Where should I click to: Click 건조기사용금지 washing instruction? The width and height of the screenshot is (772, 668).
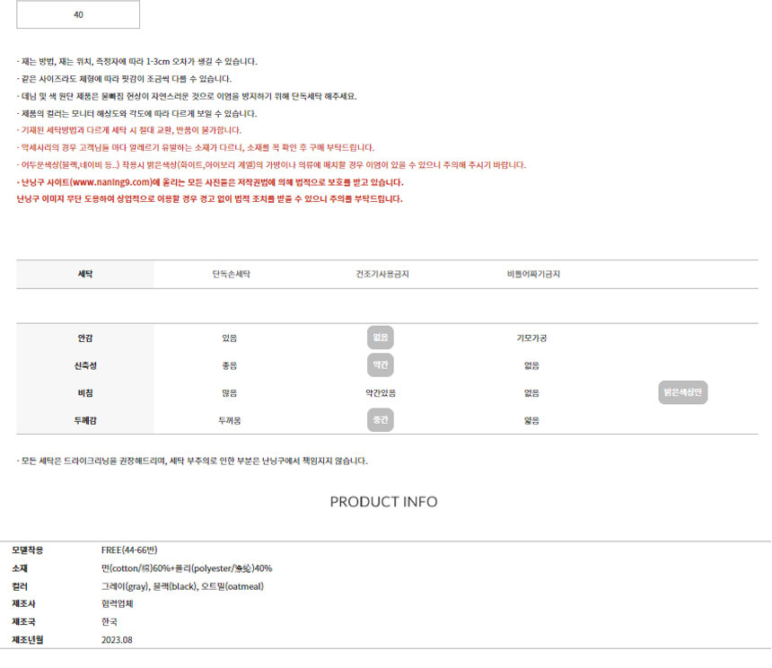coord(382,274)
